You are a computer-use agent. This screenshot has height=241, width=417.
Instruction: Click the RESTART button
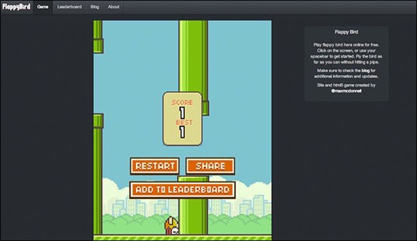point(155,166)
